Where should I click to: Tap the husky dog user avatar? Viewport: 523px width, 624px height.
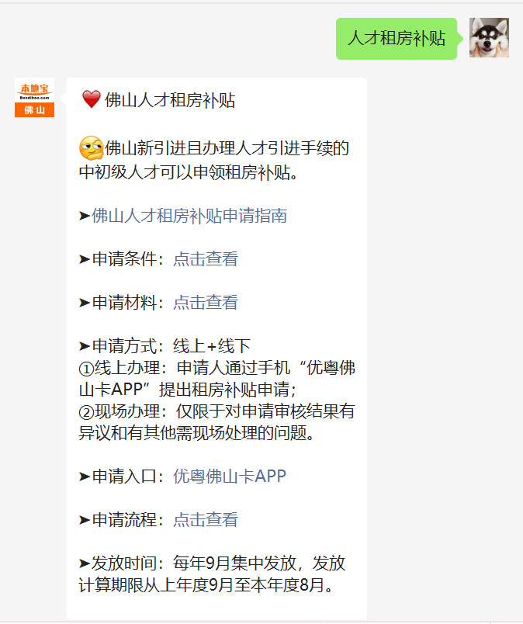click(489, 38)
